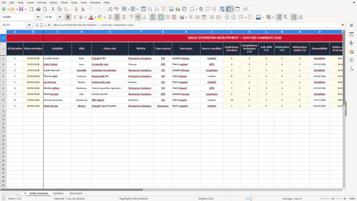Image resolution: width=357 pixels, height=201 pixels.
Task: Open the Format menu
Action: coord(42,2)
